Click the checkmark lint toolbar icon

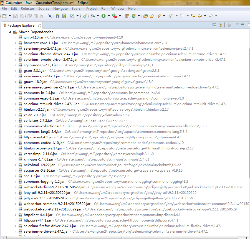pos(72,16)
